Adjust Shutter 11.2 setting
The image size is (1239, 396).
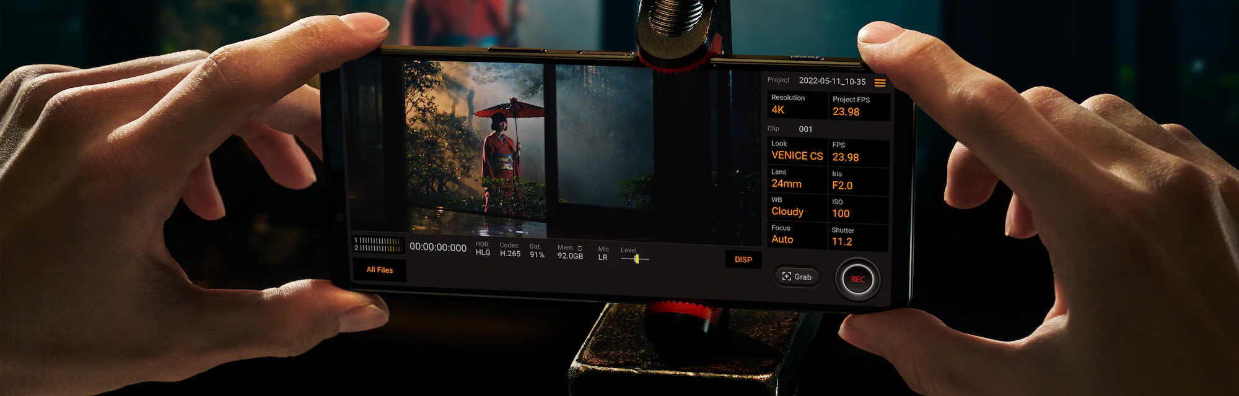858,237
